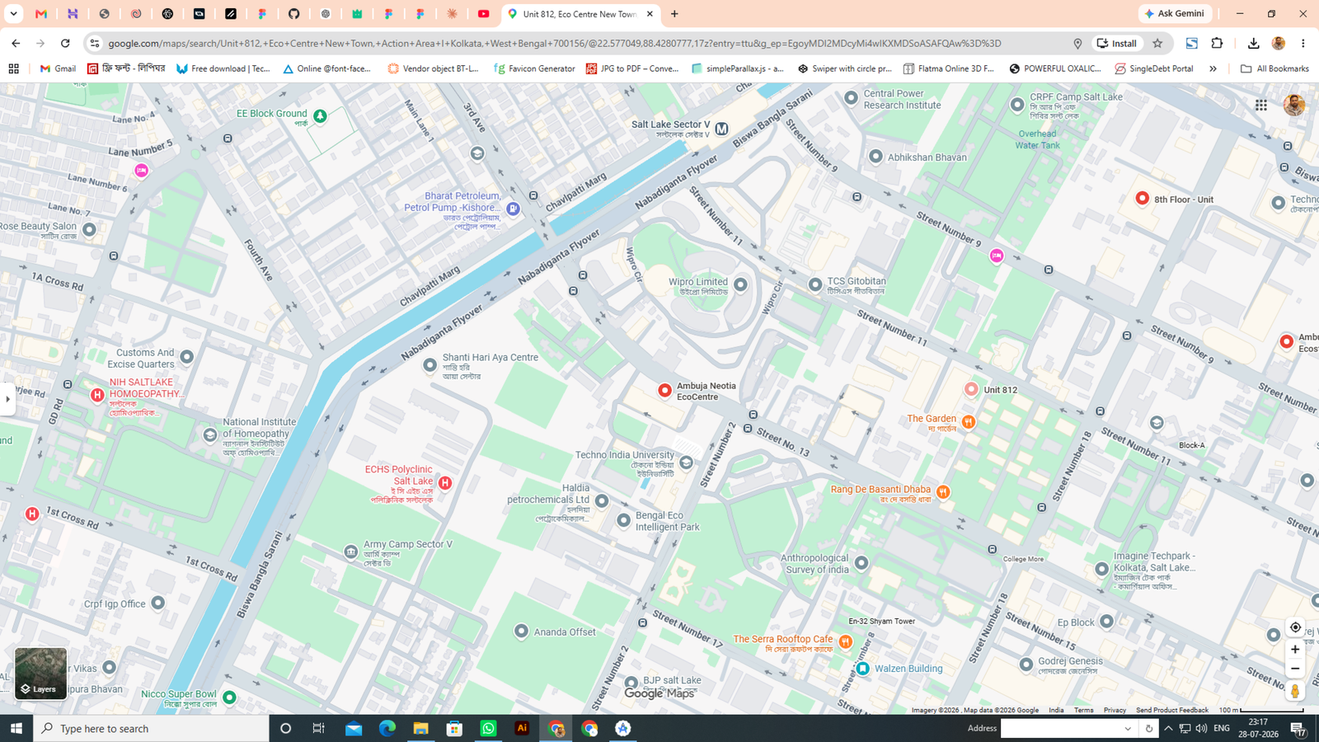Open WhatsApp from the taskbar
Image resolution: width=1319 pixels, height=742 pixels.
[x=488, y=728]
